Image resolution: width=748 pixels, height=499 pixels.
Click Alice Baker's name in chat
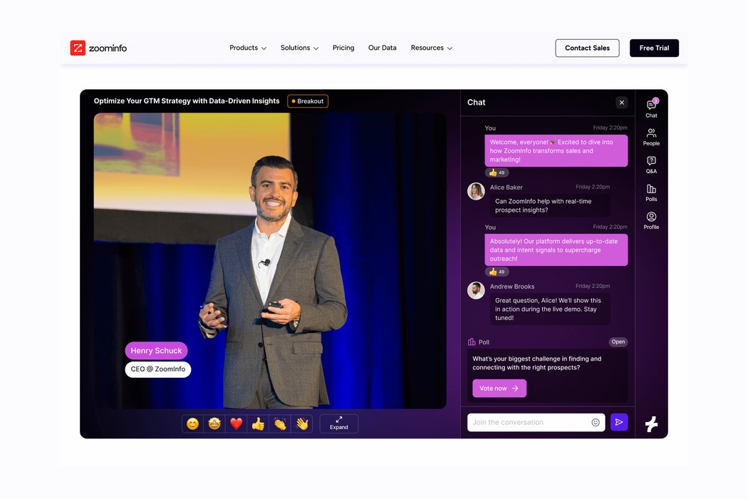pos(506,187)
